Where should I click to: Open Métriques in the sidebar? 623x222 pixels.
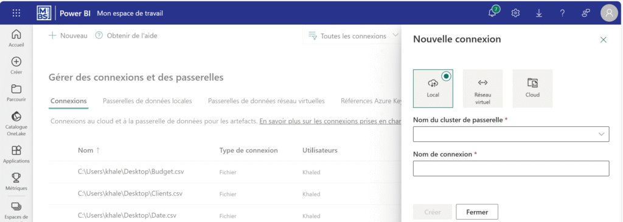(x=16, y=182)
